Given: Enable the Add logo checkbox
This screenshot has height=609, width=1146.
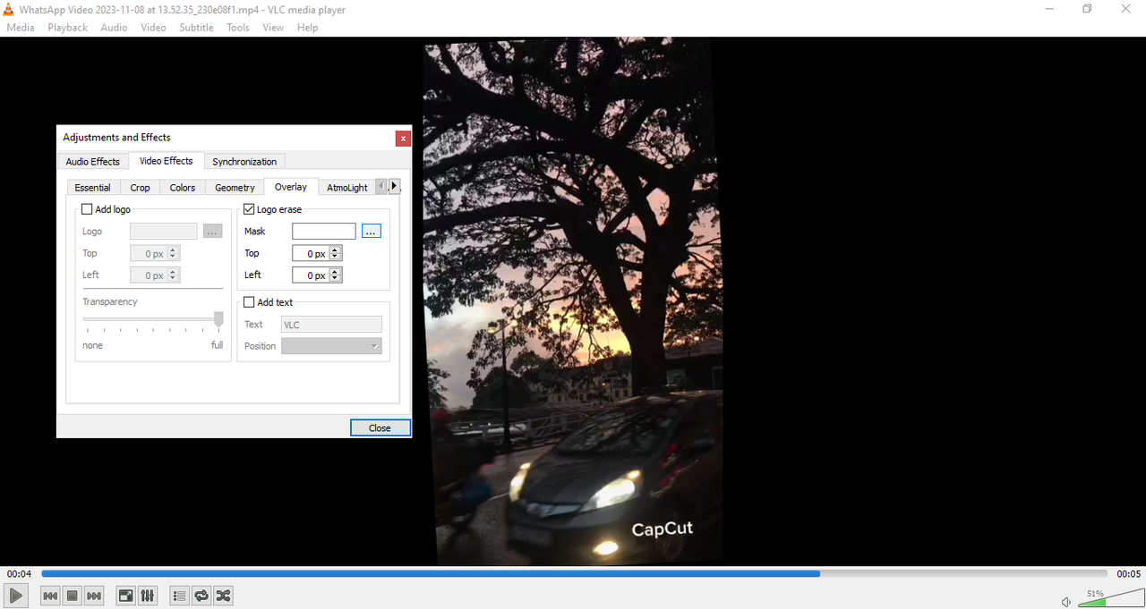Looking at the screenshot, I should (x=87, y=209).
